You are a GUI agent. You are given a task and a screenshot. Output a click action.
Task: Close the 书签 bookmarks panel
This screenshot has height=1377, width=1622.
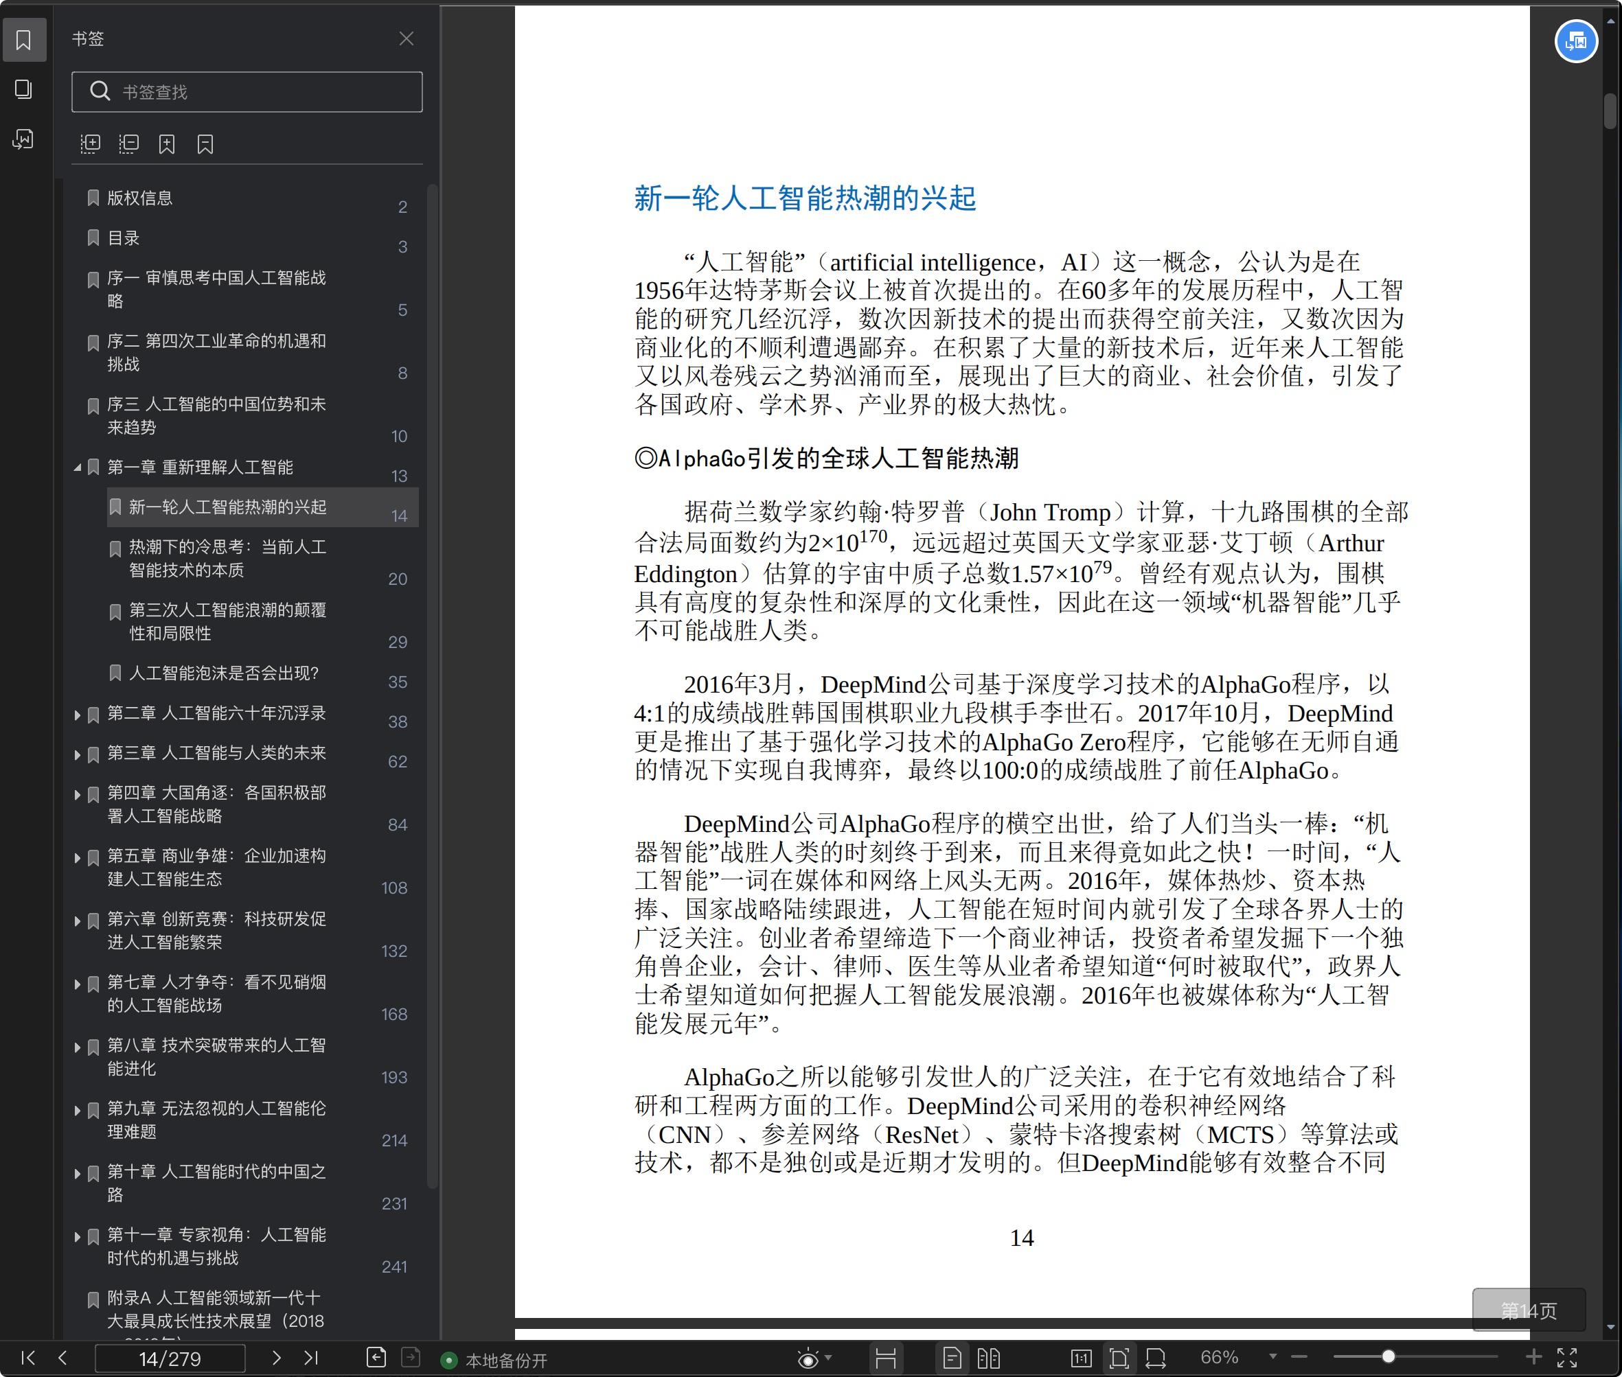406,38
